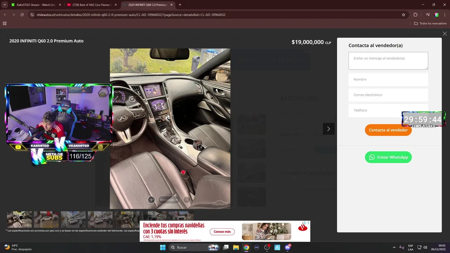Switch the ESP LAA keyboard language
This screenshot has width=450, height=253.
coord(411,247)
